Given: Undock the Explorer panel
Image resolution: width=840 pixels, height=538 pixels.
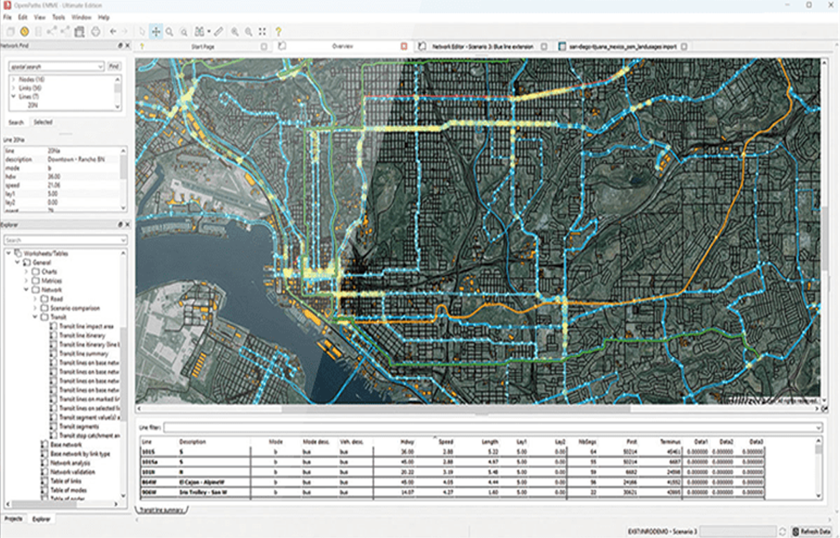Looking at the screenshot, I should (120, 225).
